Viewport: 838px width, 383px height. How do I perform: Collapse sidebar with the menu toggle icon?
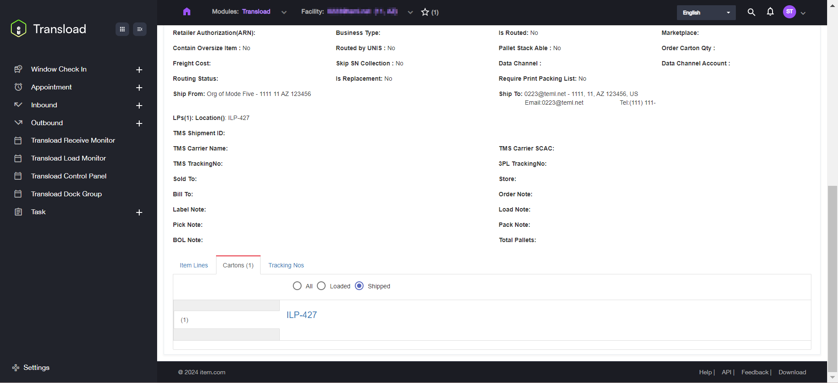(x=140, y=29)
